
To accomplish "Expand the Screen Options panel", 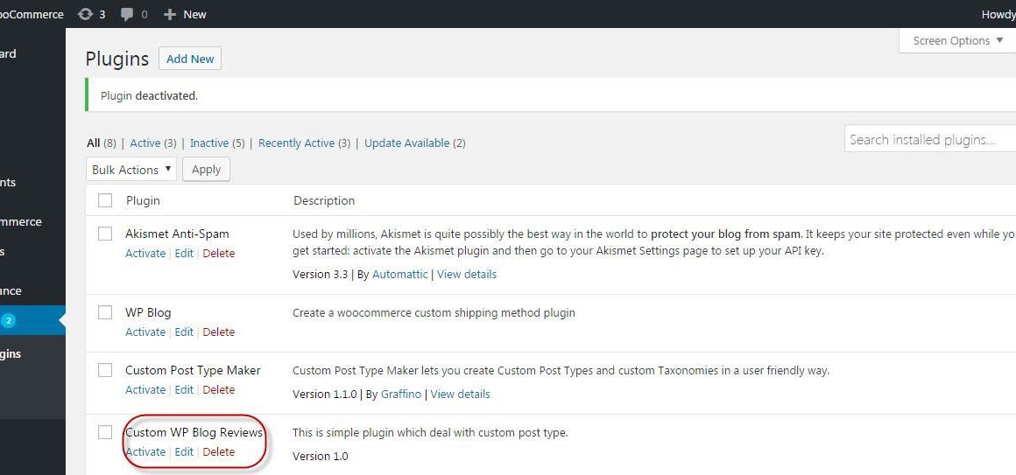I will pos(957,41).
